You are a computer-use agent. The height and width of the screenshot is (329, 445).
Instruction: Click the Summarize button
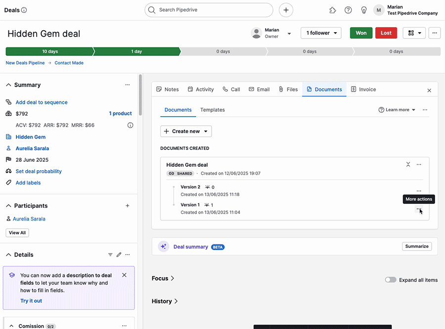(x=417, y=246)
